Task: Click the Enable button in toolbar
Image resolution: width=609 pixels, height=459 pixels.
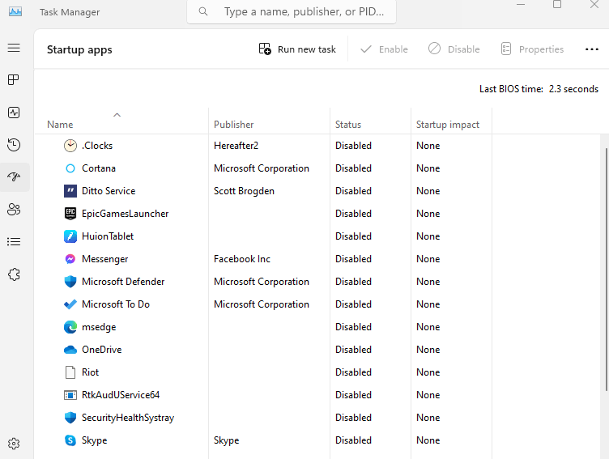Action: (384, 49)
